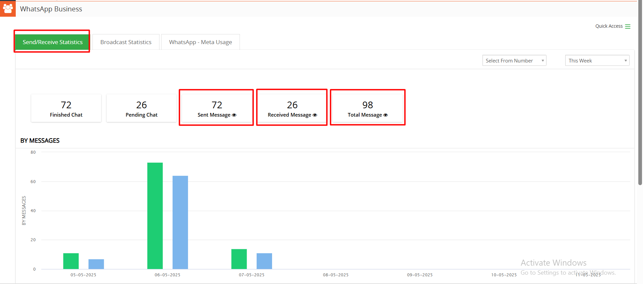
Task: Open the WhatsApp - Meta Usage tab
Action: 200,42
